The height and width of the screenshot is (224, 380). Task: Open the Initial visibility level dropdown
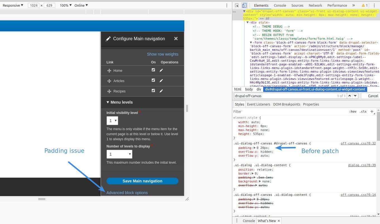[112, 121]
